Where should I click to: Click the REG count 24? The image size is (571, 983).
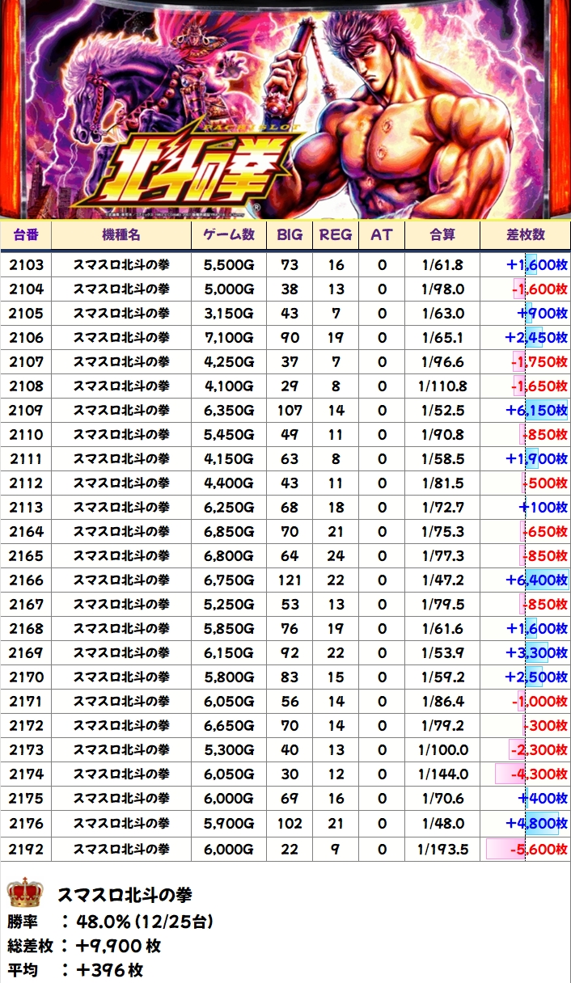coord(336,555)
